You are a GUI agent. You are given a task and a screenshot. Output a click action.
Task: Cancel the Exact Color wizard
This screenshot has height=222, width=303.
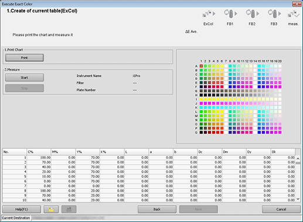[x=281, y=209]
